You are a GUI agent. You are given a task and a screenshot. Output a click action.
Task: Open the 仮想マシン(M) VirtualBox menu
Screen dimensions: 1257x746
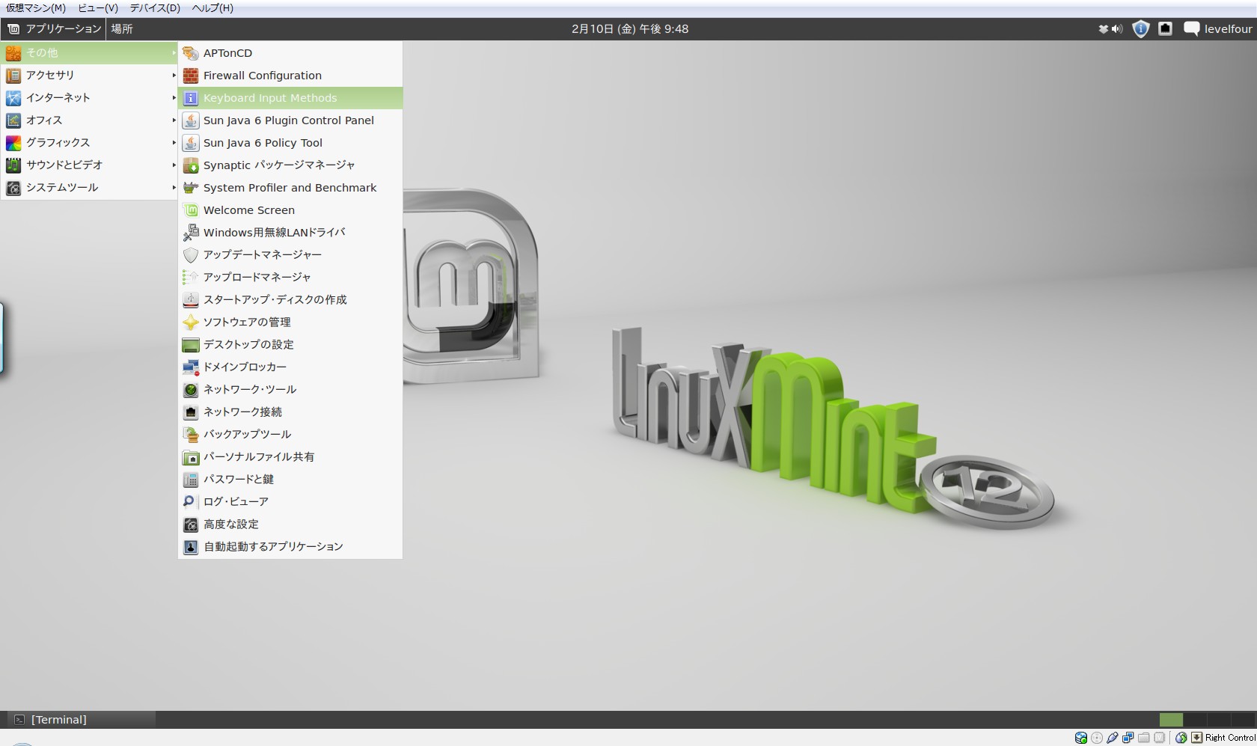click(36, 8)
